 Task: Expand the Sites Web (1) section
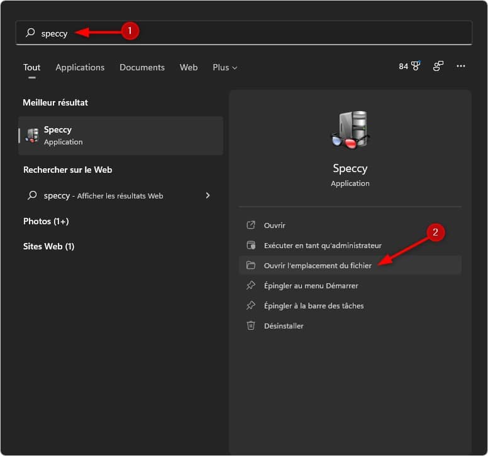[48, 246]
